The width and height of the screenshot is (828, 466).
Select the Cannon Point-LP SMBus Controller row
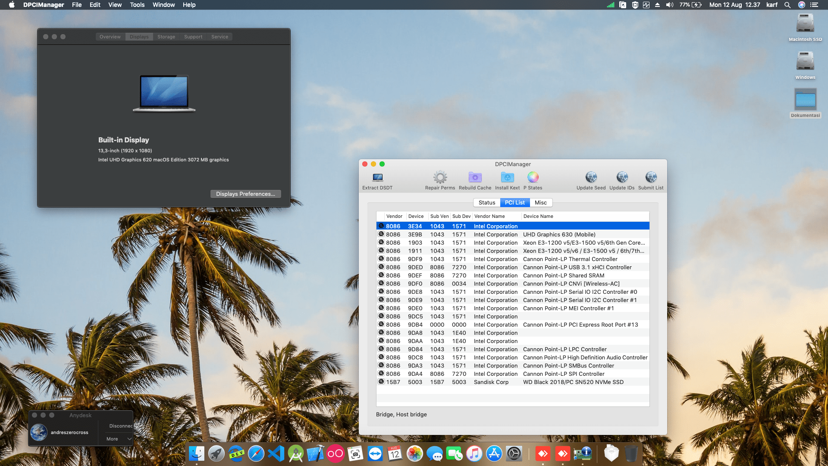[x=513, y=366]
